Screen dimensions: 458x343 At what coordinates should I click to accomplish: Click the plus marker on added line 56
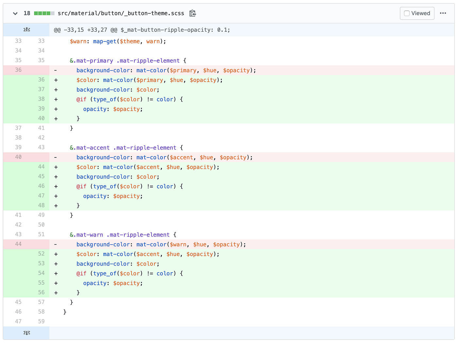(56, 293)
